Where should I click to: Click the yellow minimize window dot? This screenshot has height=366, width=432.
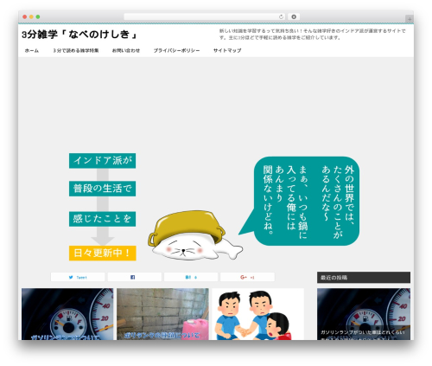tap(31, 17)
